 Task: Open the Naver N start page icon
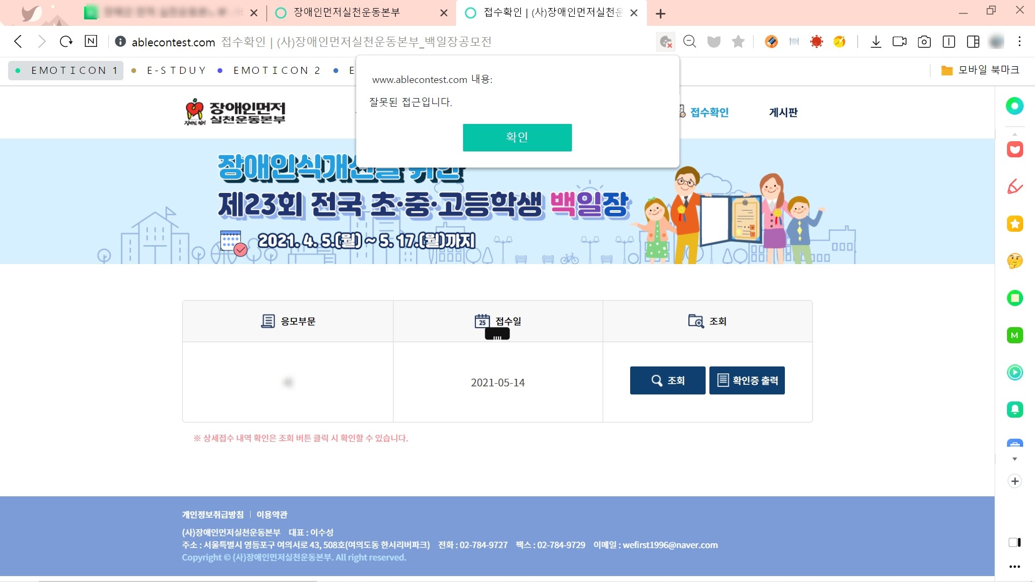tap(91, 41)
